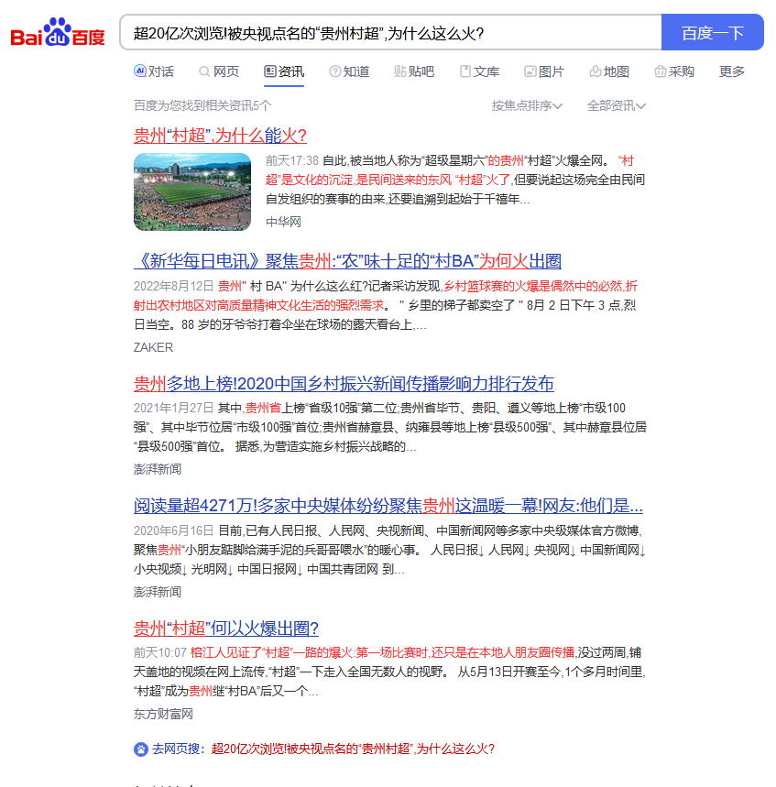The width and height of the screenshot is (776, 787).
Task: Click the question icon beside 知道
Action: [334, 71]
